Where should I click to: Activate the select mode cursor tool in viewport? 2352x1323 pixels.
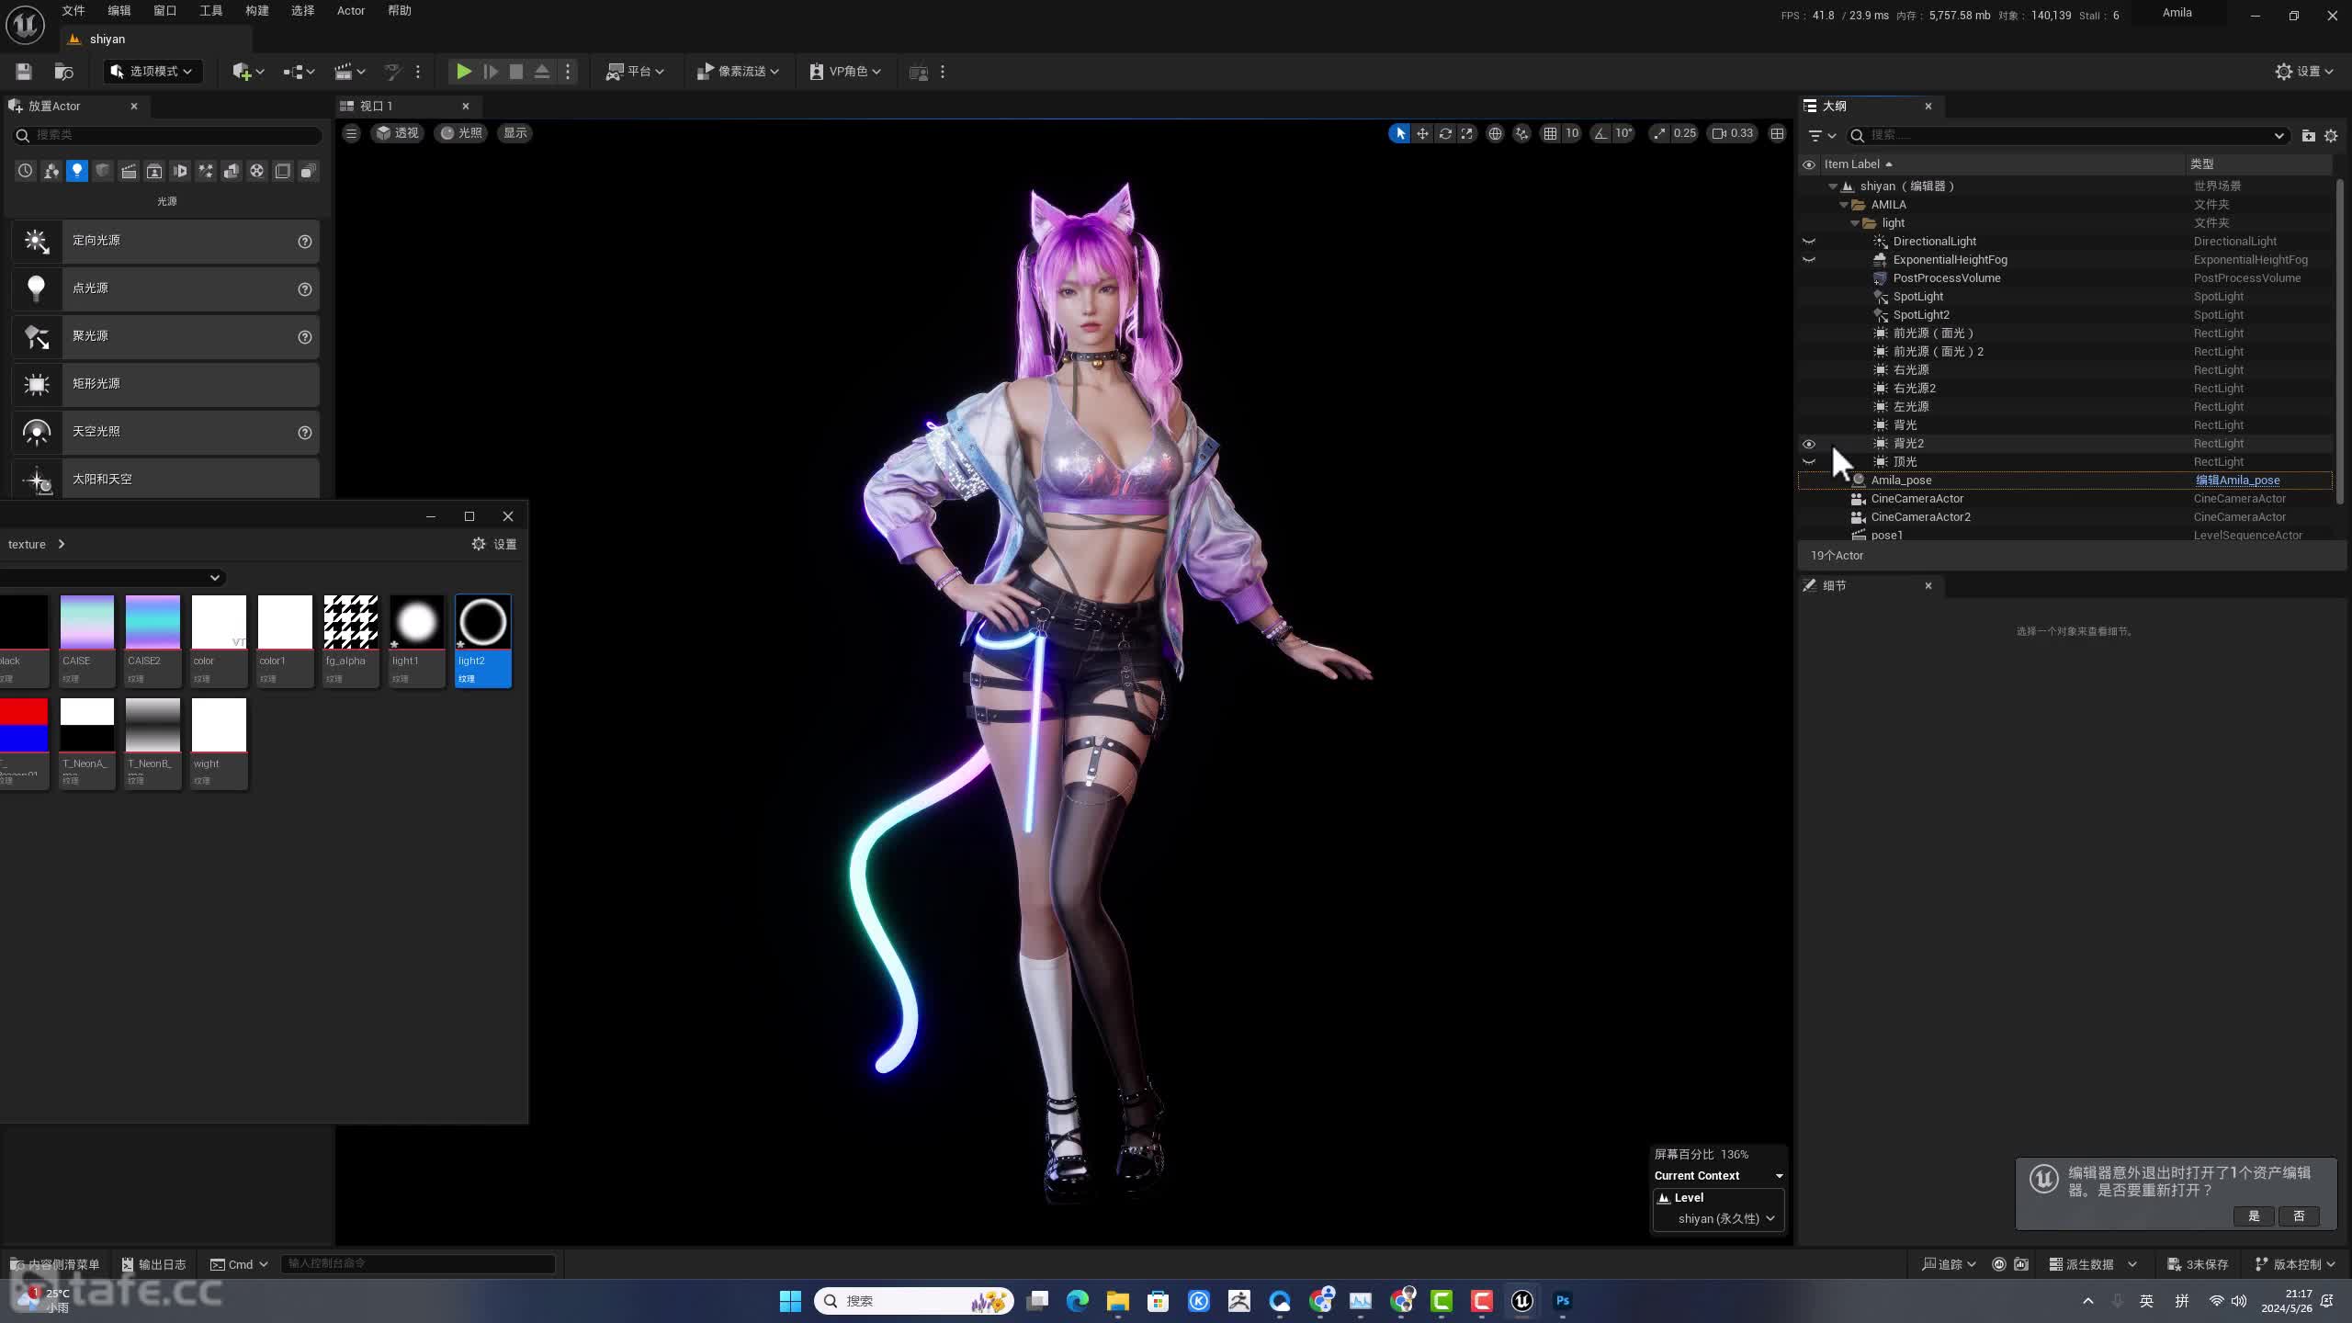(x=1399, y=133)
